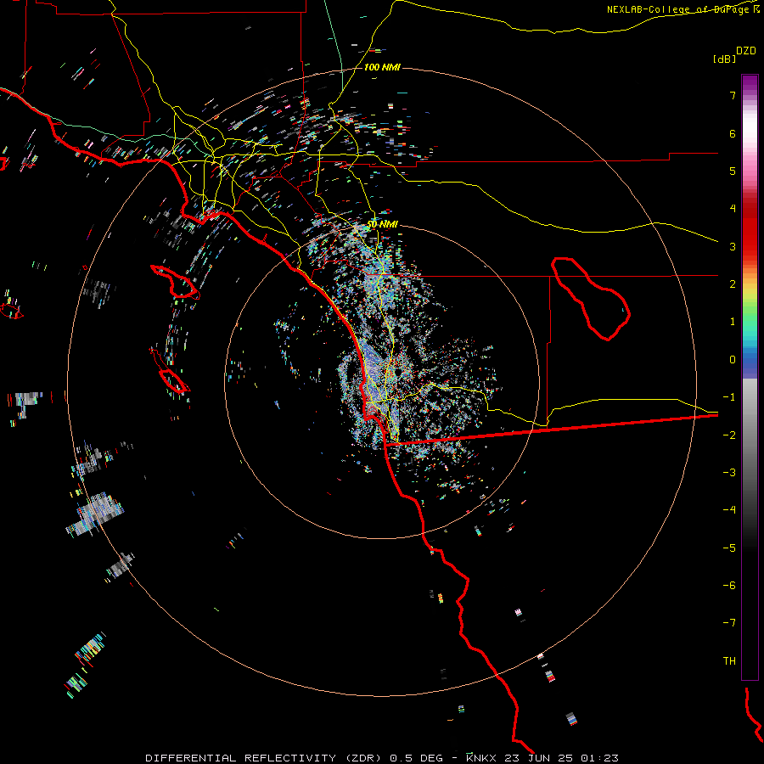The height and width of the screenshot is (764, 764).
Task: Click the NEXLAB-College of DuPage text
Action: (680, 9)
